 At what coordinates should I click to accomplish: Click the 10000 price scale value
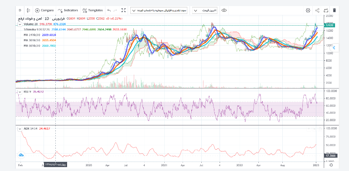329,53
